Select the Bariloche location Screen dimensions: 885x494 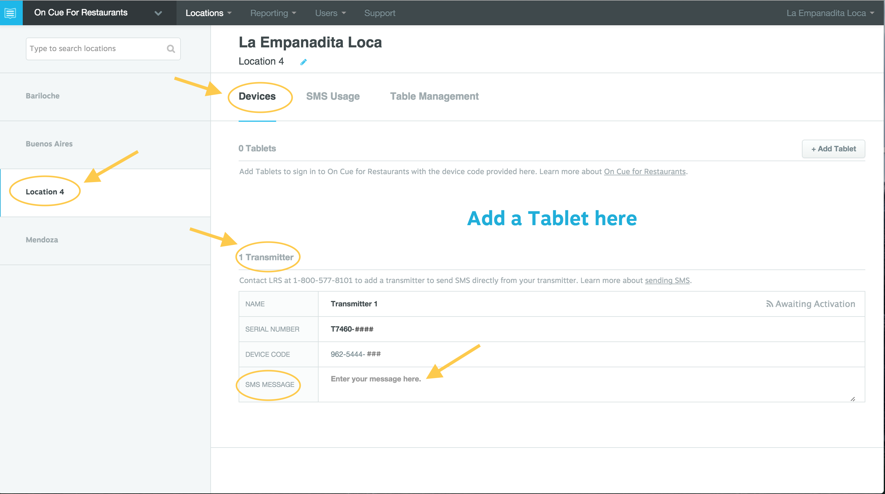click(x=105, y=96)
